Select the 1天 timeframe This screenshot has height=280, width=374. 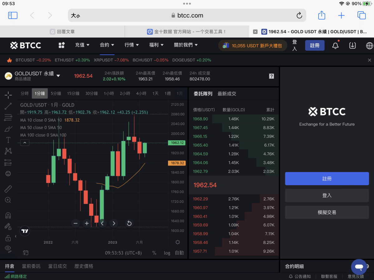(155, 93)
